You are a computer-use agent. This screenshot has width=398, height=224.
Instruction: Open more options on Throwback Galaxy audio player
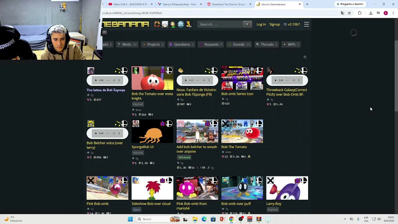299,80
